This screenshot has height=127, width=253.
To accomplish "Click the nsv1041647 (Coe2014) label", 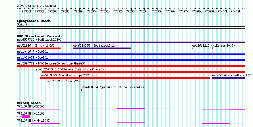I will point(34,51).
